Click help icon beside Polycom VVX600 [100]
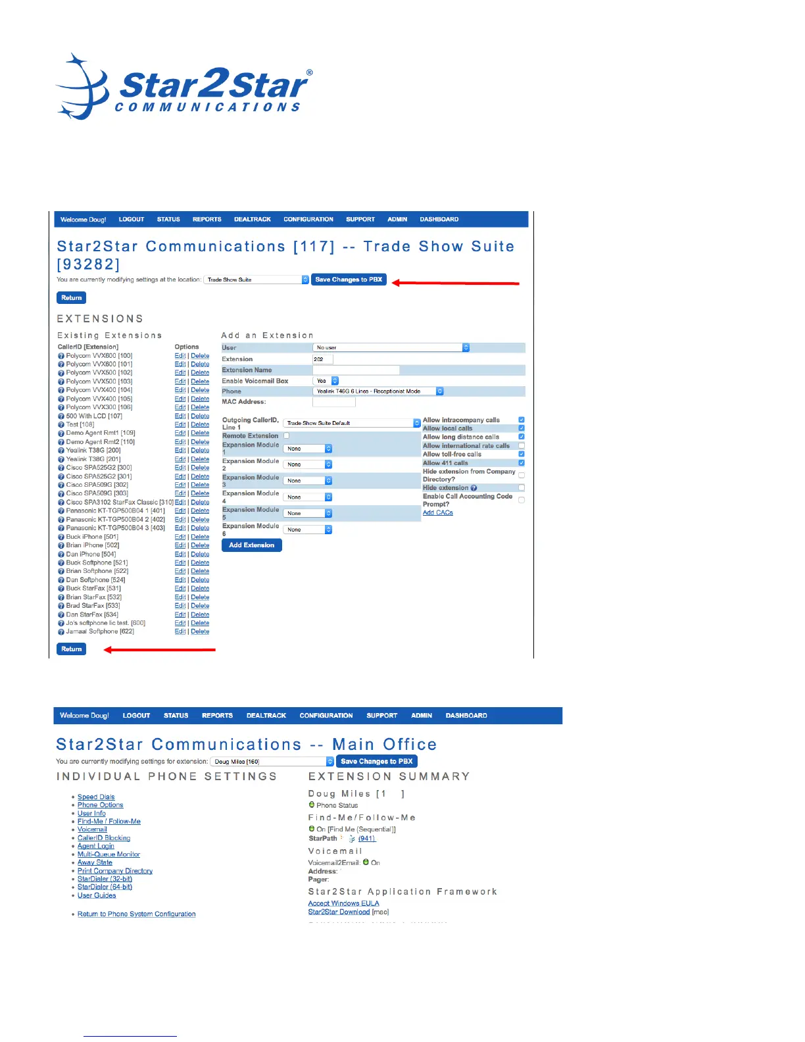The image size is (805, 1042). click(x=61, y=356)
